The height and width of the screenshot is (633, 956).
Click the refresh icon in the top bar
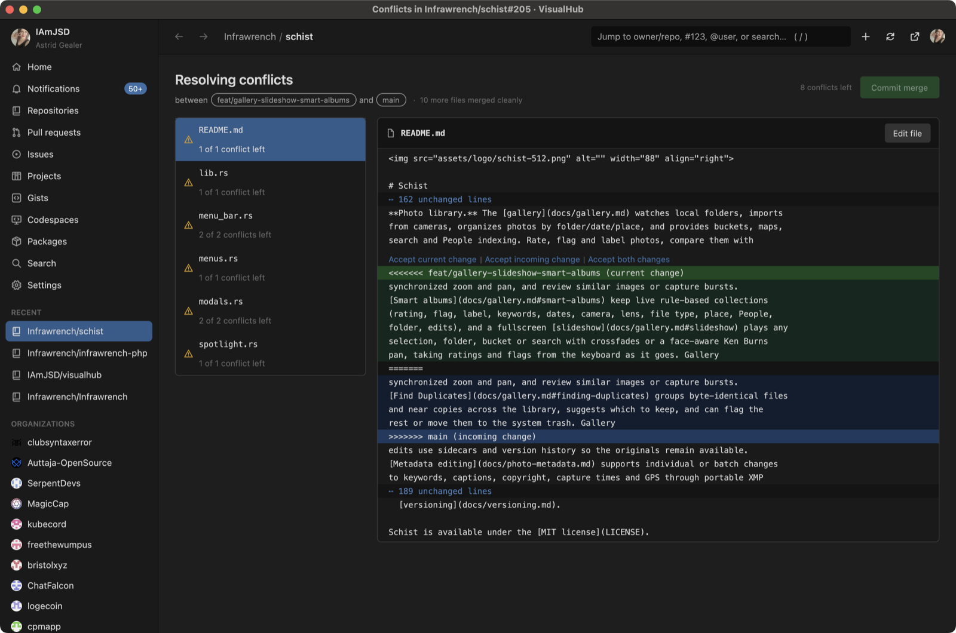pos(890,36)
